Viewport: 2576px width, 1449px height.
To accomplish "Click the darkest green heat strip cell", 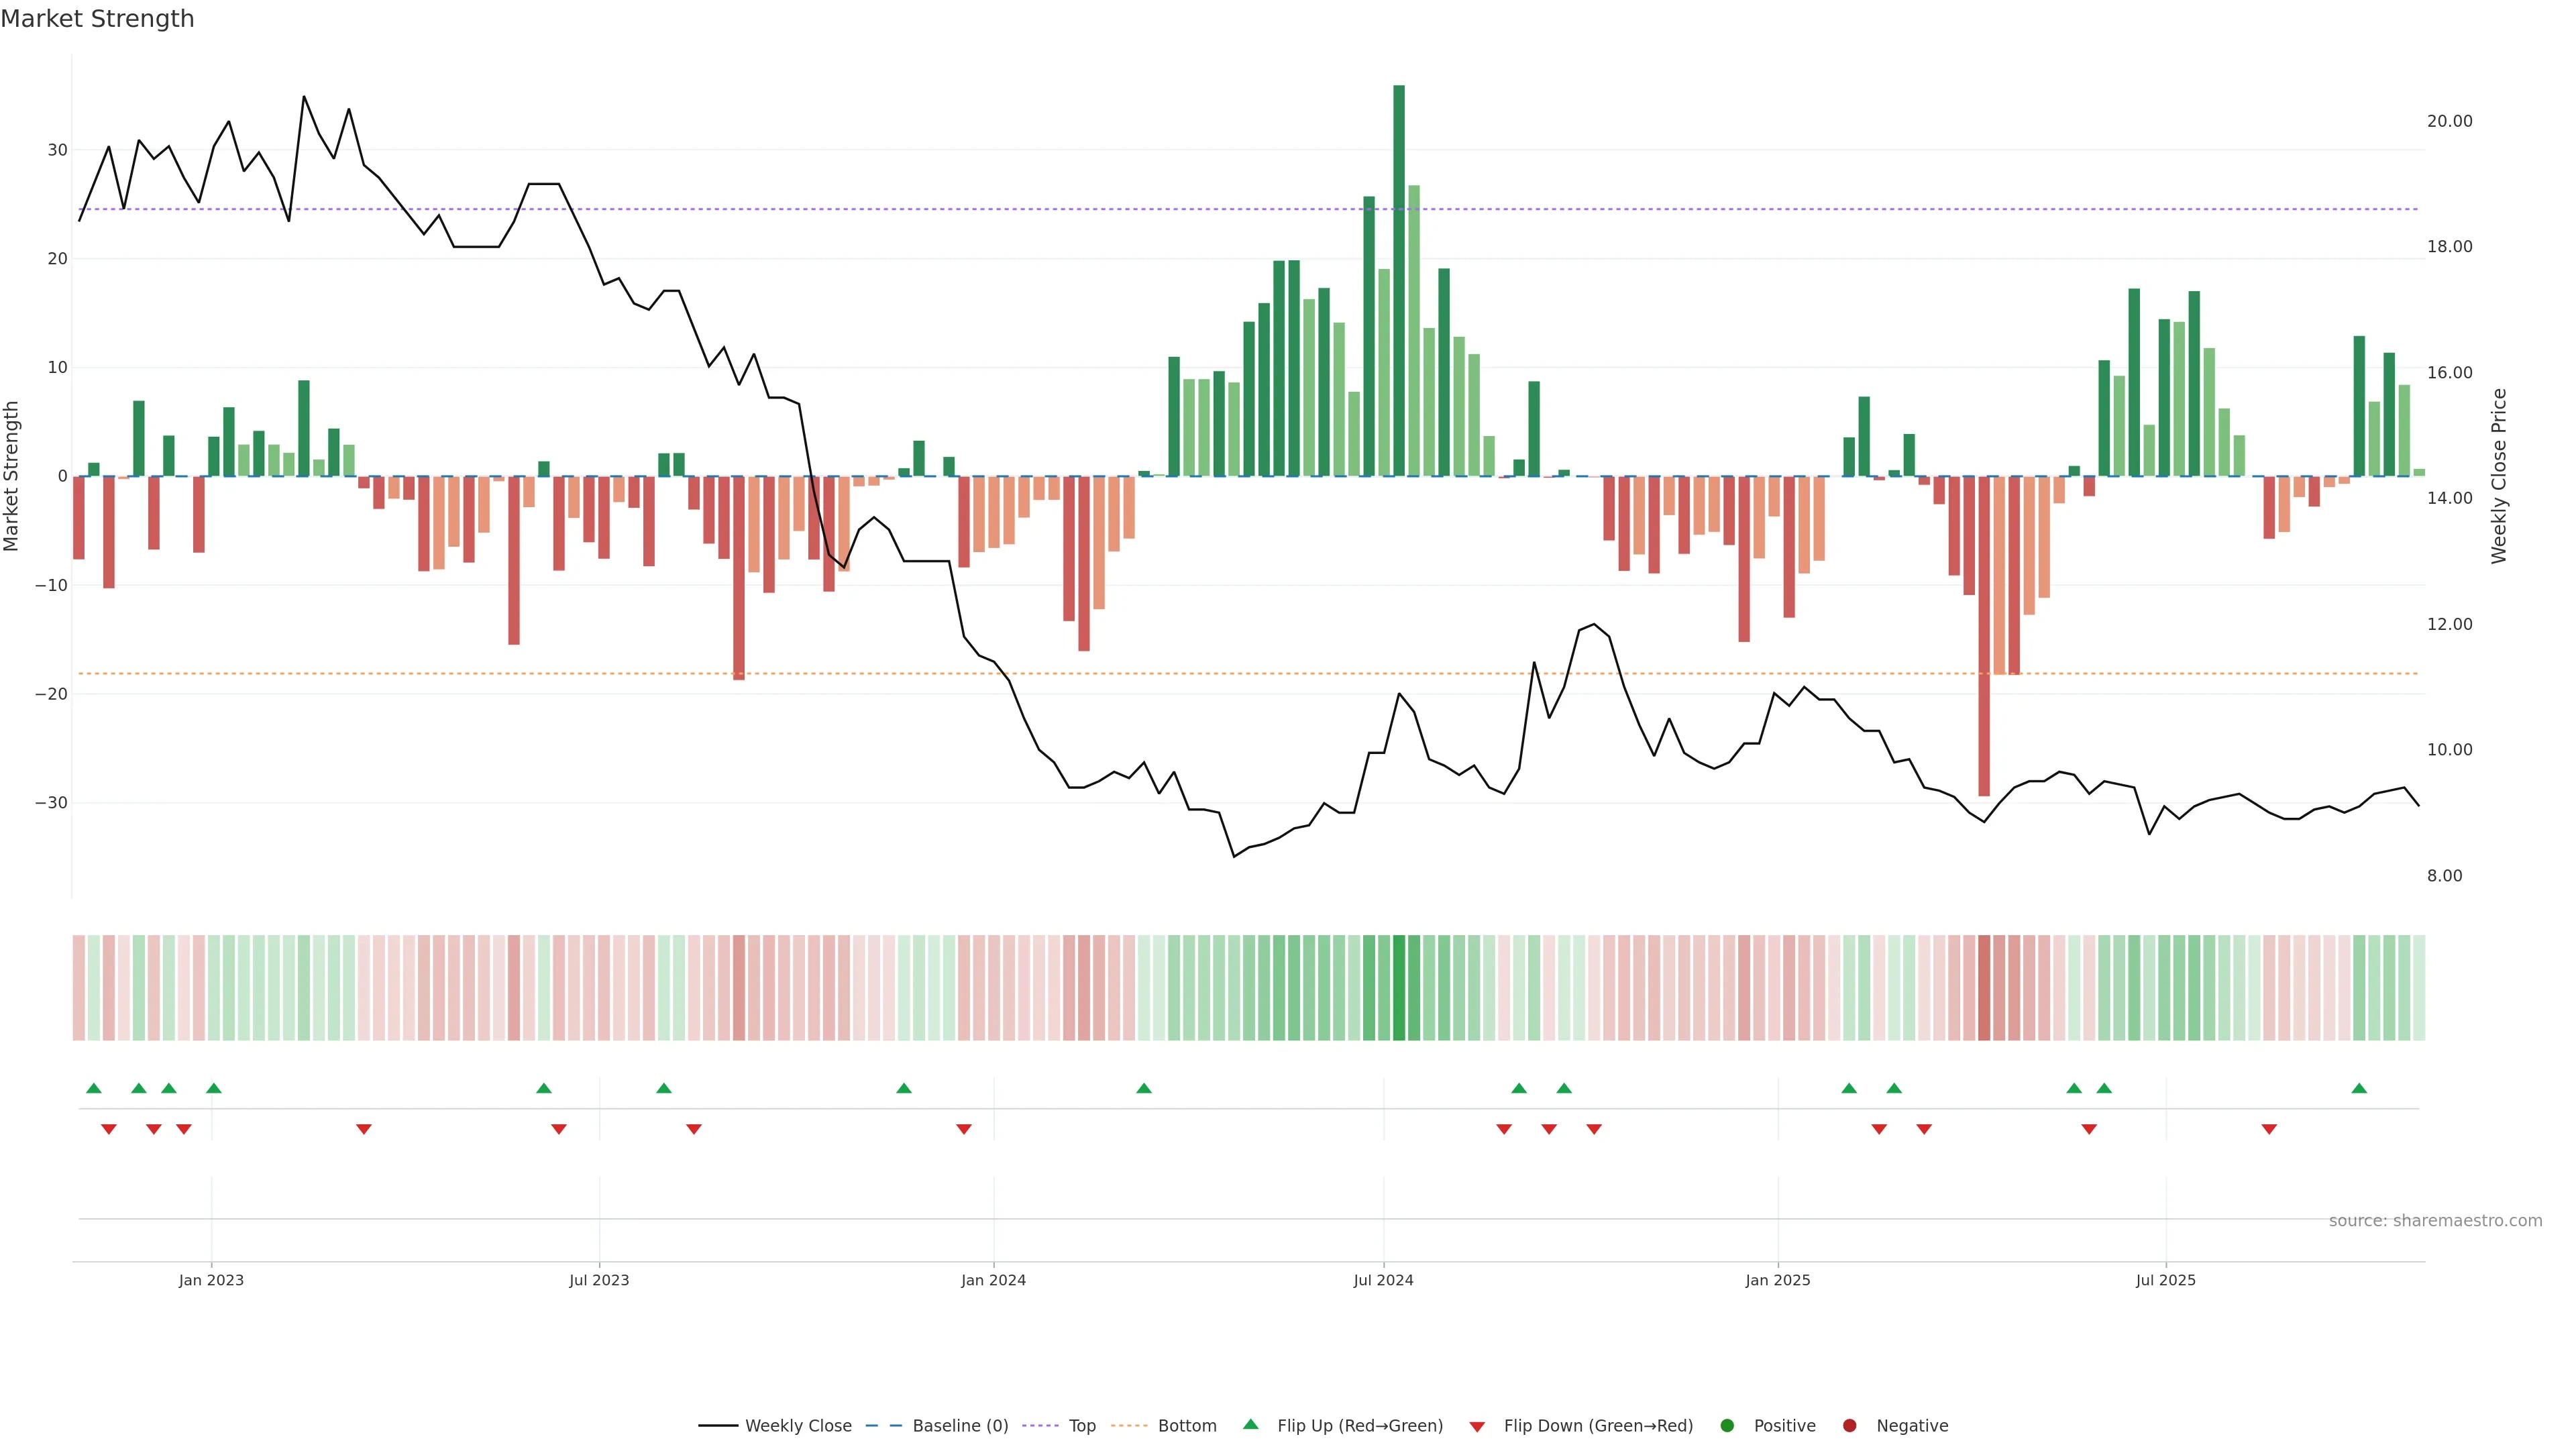I will click(x=1399, y=987).
